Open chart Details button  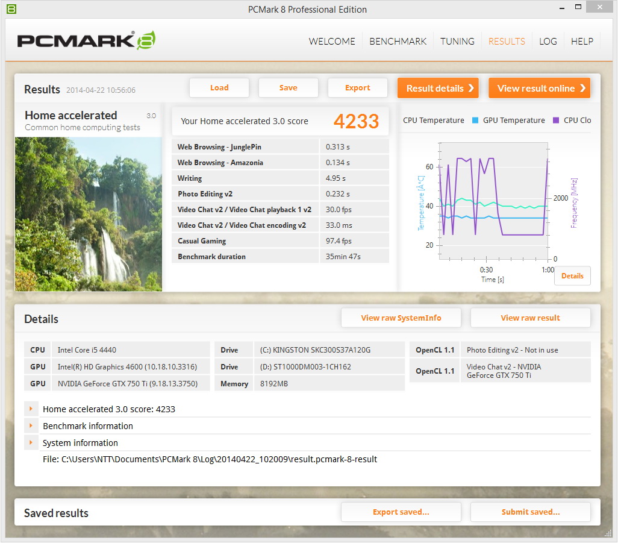click(572, 275)
